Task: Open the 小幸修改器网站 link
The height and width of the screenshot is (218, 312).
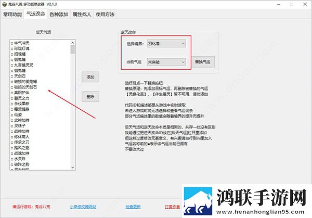Action: [x=83, y=207]
